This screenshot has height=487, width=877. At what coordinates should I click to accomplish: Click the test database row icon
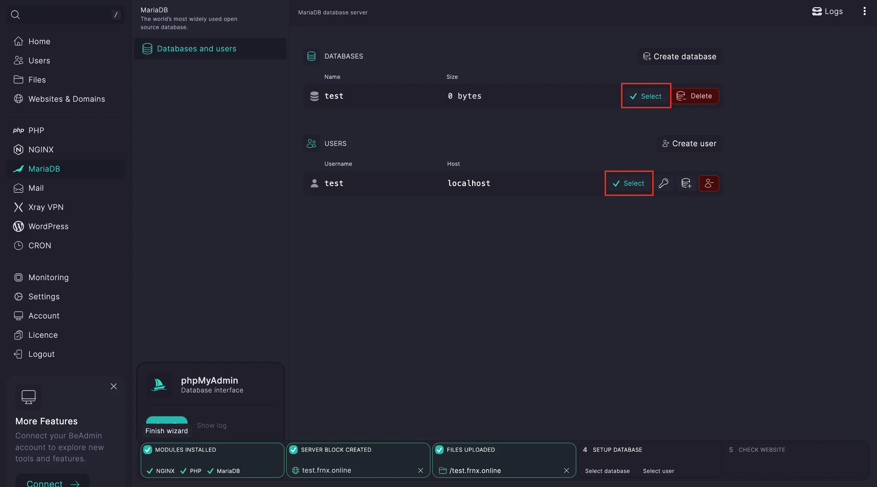click(x=314, y=96)
